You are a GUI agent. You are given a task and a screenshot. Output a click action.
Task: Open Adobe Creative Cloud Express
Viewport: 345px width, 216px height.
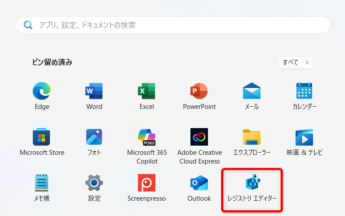199,137
